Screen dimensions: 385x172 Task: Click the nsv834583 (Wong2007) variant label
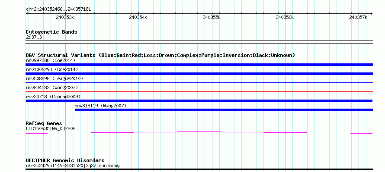coord(52,88)
